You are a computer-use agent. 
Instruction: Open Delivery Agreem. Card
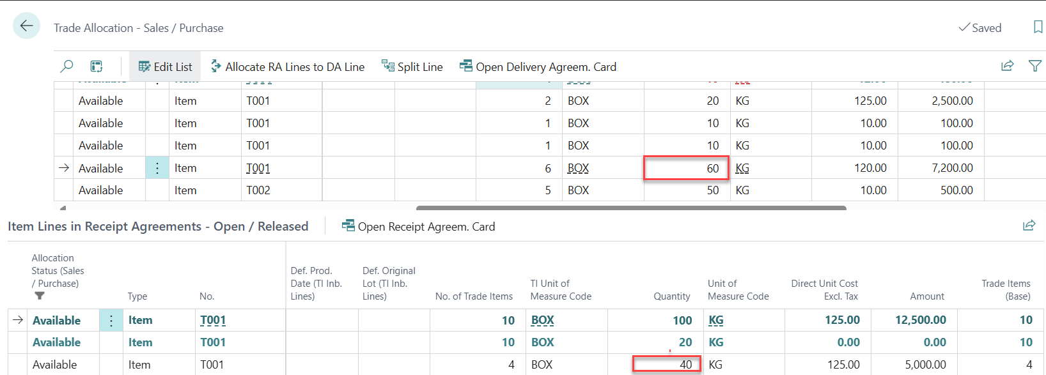tap(538, 66)
